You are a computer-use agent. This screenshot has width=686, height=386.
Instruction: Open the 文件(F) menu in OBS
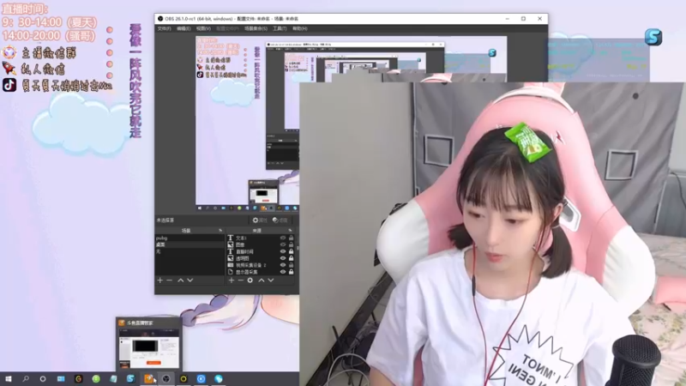[164, 28]
